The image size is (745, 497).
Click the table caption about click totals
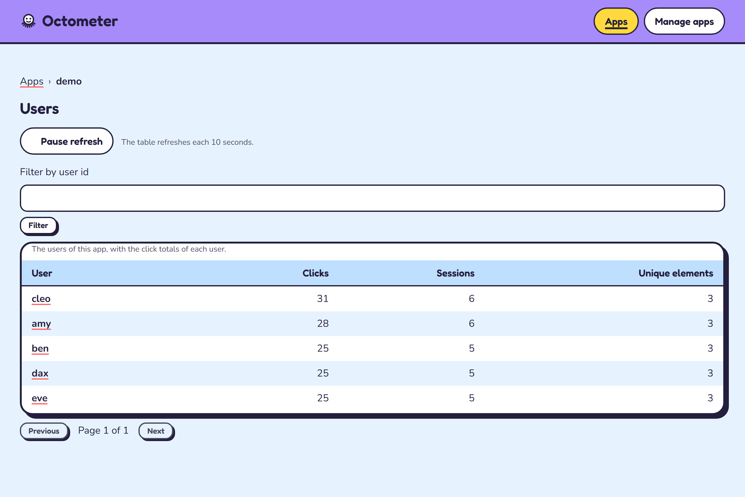pyautogui.click(x=129, y=249)
